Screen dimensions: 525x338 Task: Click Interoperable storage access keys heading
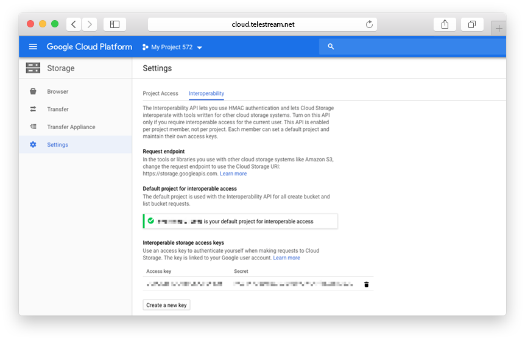(183, 242)
